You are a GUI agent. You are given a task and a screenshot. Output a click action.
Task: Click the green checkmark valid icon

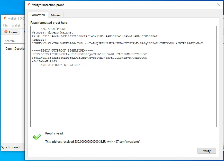[x=37, y=137]
